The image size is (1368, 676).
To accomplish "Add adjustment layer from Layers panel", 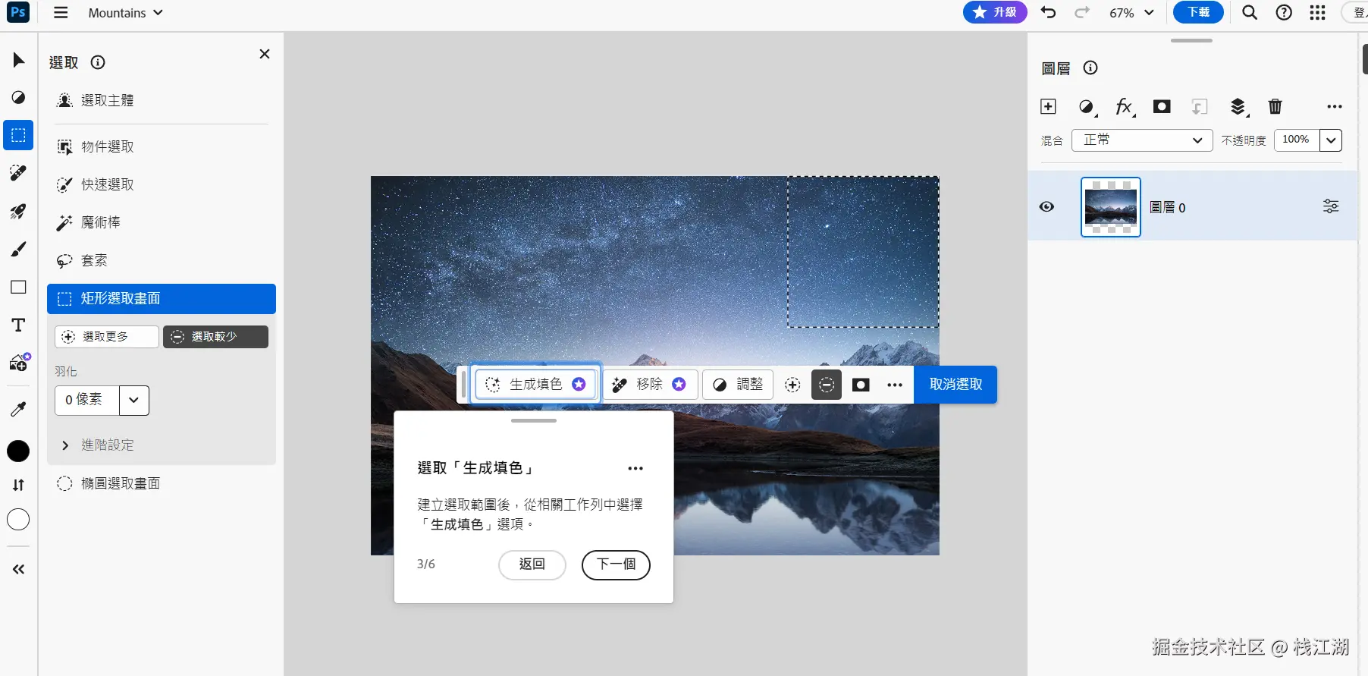I will 1087,107.
